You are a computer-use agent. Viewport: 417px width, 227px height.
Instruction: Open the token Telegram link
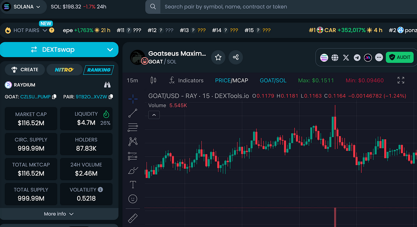click(357, 57)
